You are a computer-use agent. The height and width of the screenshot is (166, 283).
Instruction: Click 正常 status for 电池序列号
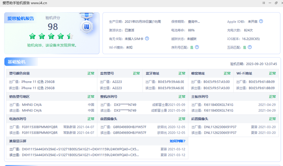91,119
